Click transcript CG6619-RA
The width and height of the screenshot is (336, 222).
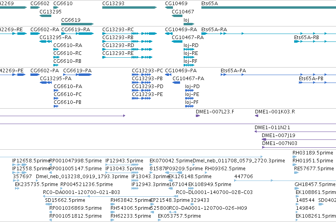click(x=77, y=34)
